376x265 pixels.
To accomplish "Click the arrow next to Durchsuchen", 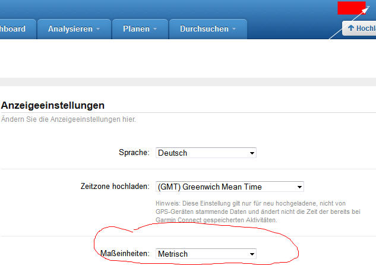I will 234,29.
